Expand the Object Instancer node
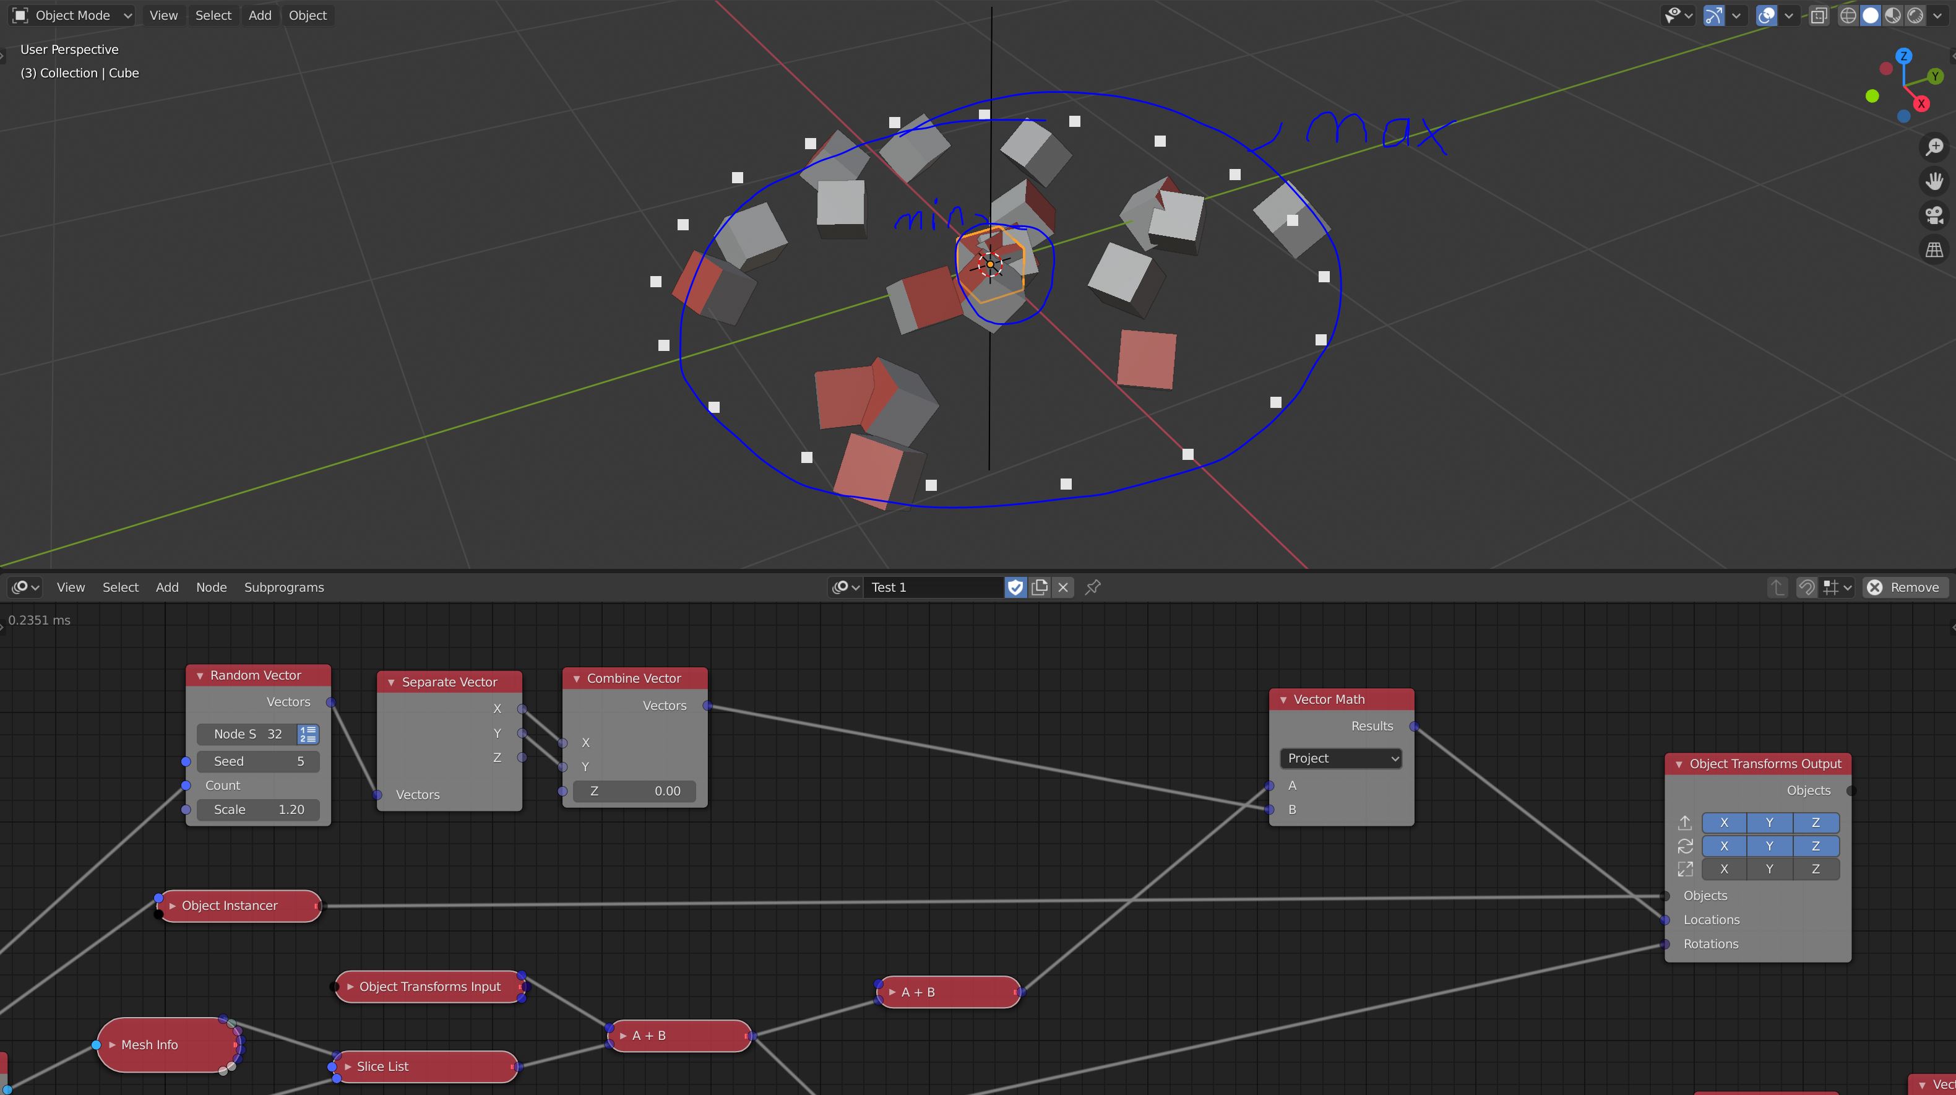The image size is (1956, 1095). (173, 906)
